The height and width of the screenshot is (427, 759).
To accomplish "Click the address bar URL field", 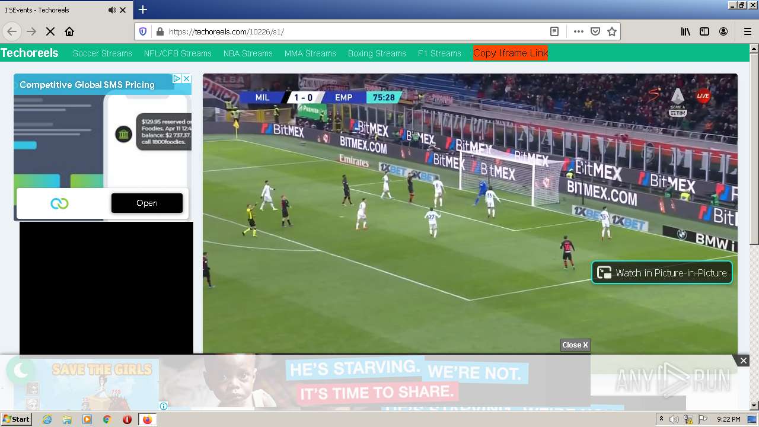I will [x=356, y=31].
